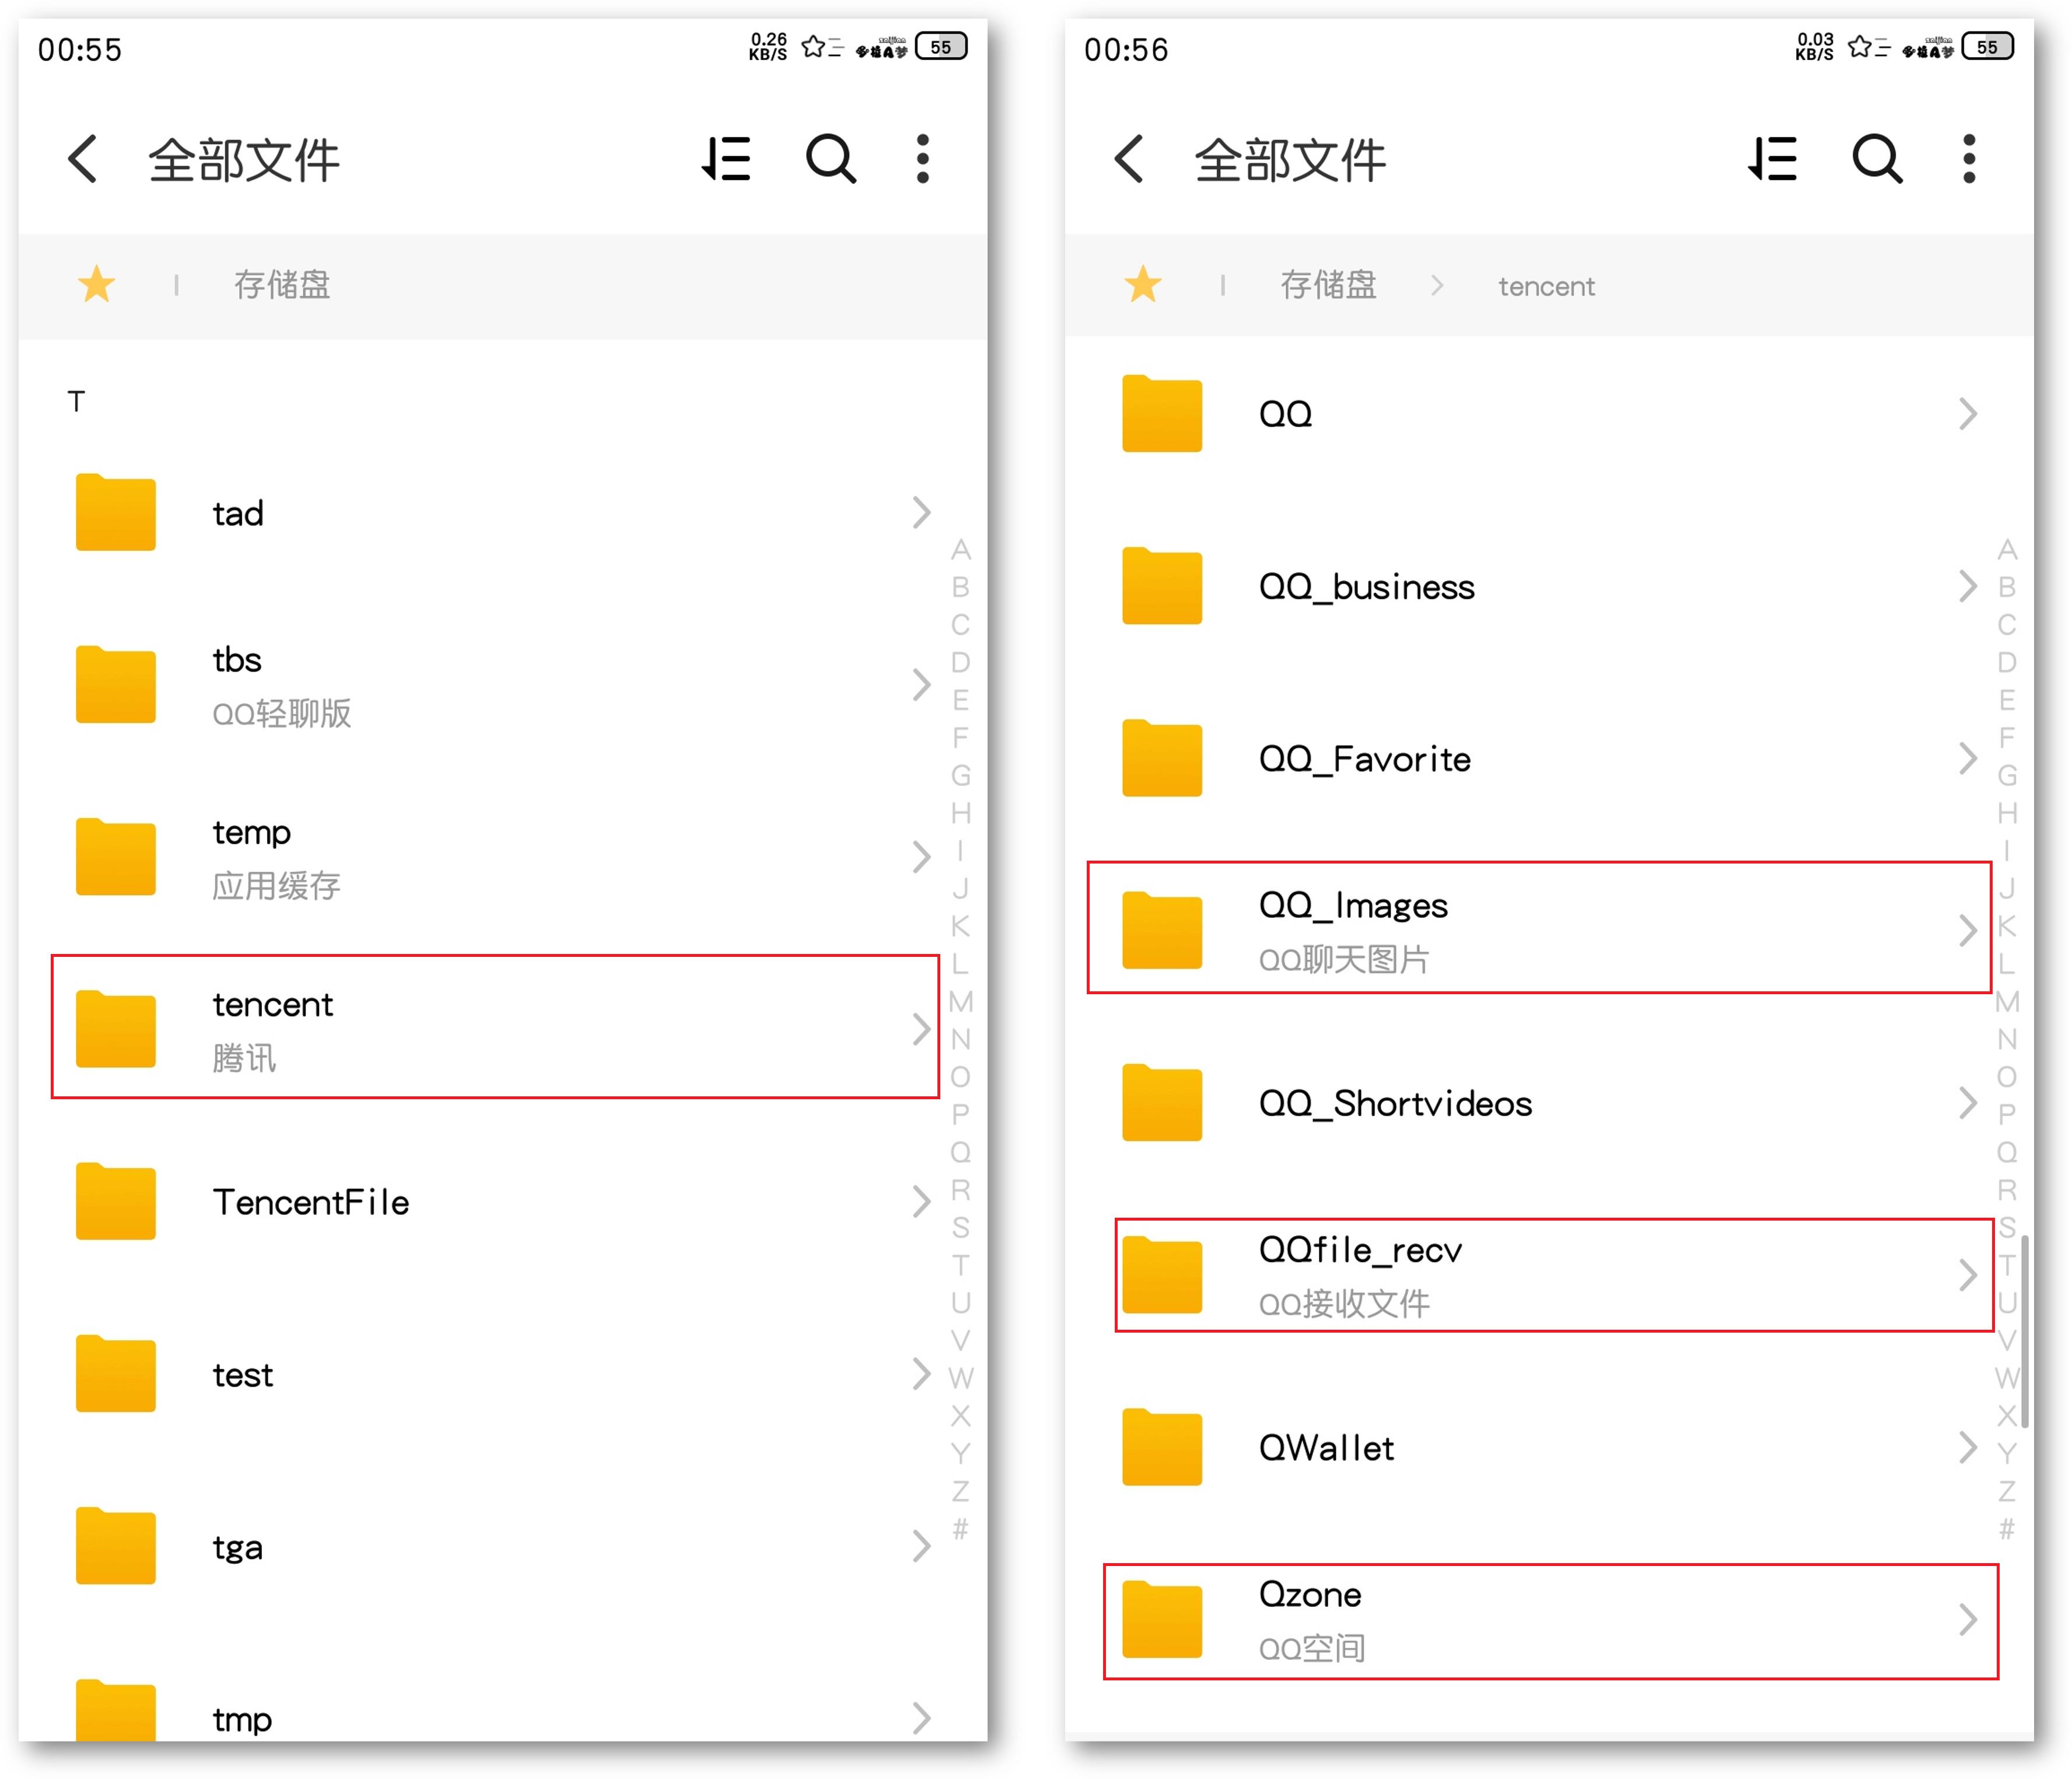The height and width of the screenshot is (1779, 2072).
Task: Jump to letter Q in right index
Action: 2006,1152
